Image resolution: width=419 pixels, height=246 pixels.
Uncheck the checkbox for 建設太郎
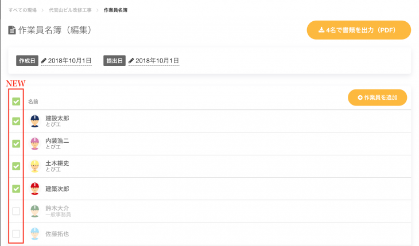[x=16, y=121]
